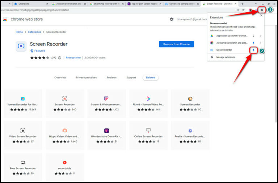Viewport: 278px width, 183px height.
Task: Select Screen Recorder in extensions list
Action: point(224,50)
